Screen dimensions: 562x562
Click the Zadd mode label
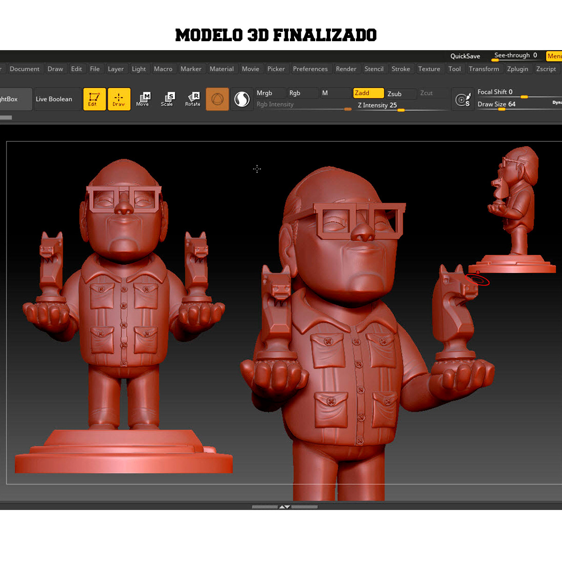click(368, 93)
